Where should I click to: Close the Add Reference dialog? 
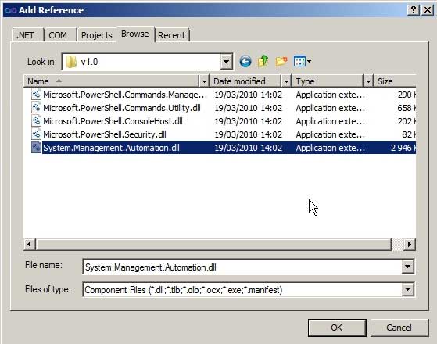coord(428,10)
